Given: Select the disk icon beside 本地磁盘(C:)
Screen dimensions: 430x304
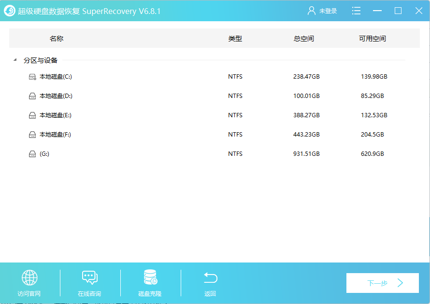Looking at the screenshot, I should coord(31,76).
